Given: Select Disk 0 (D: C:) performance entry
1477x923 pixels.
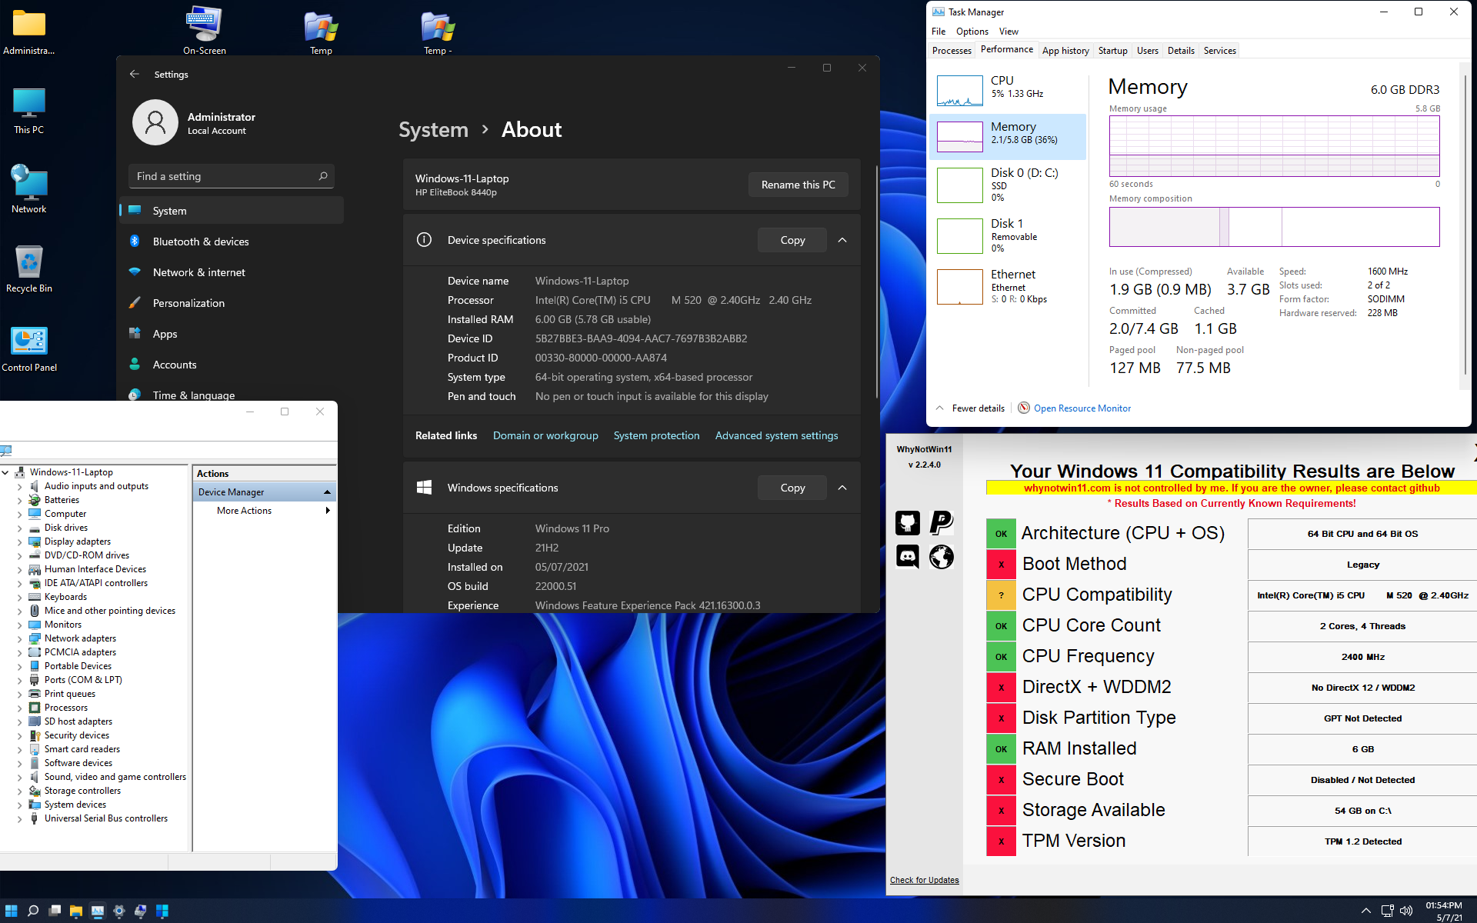Looking at the screenshot, I should coord(1007,185).
